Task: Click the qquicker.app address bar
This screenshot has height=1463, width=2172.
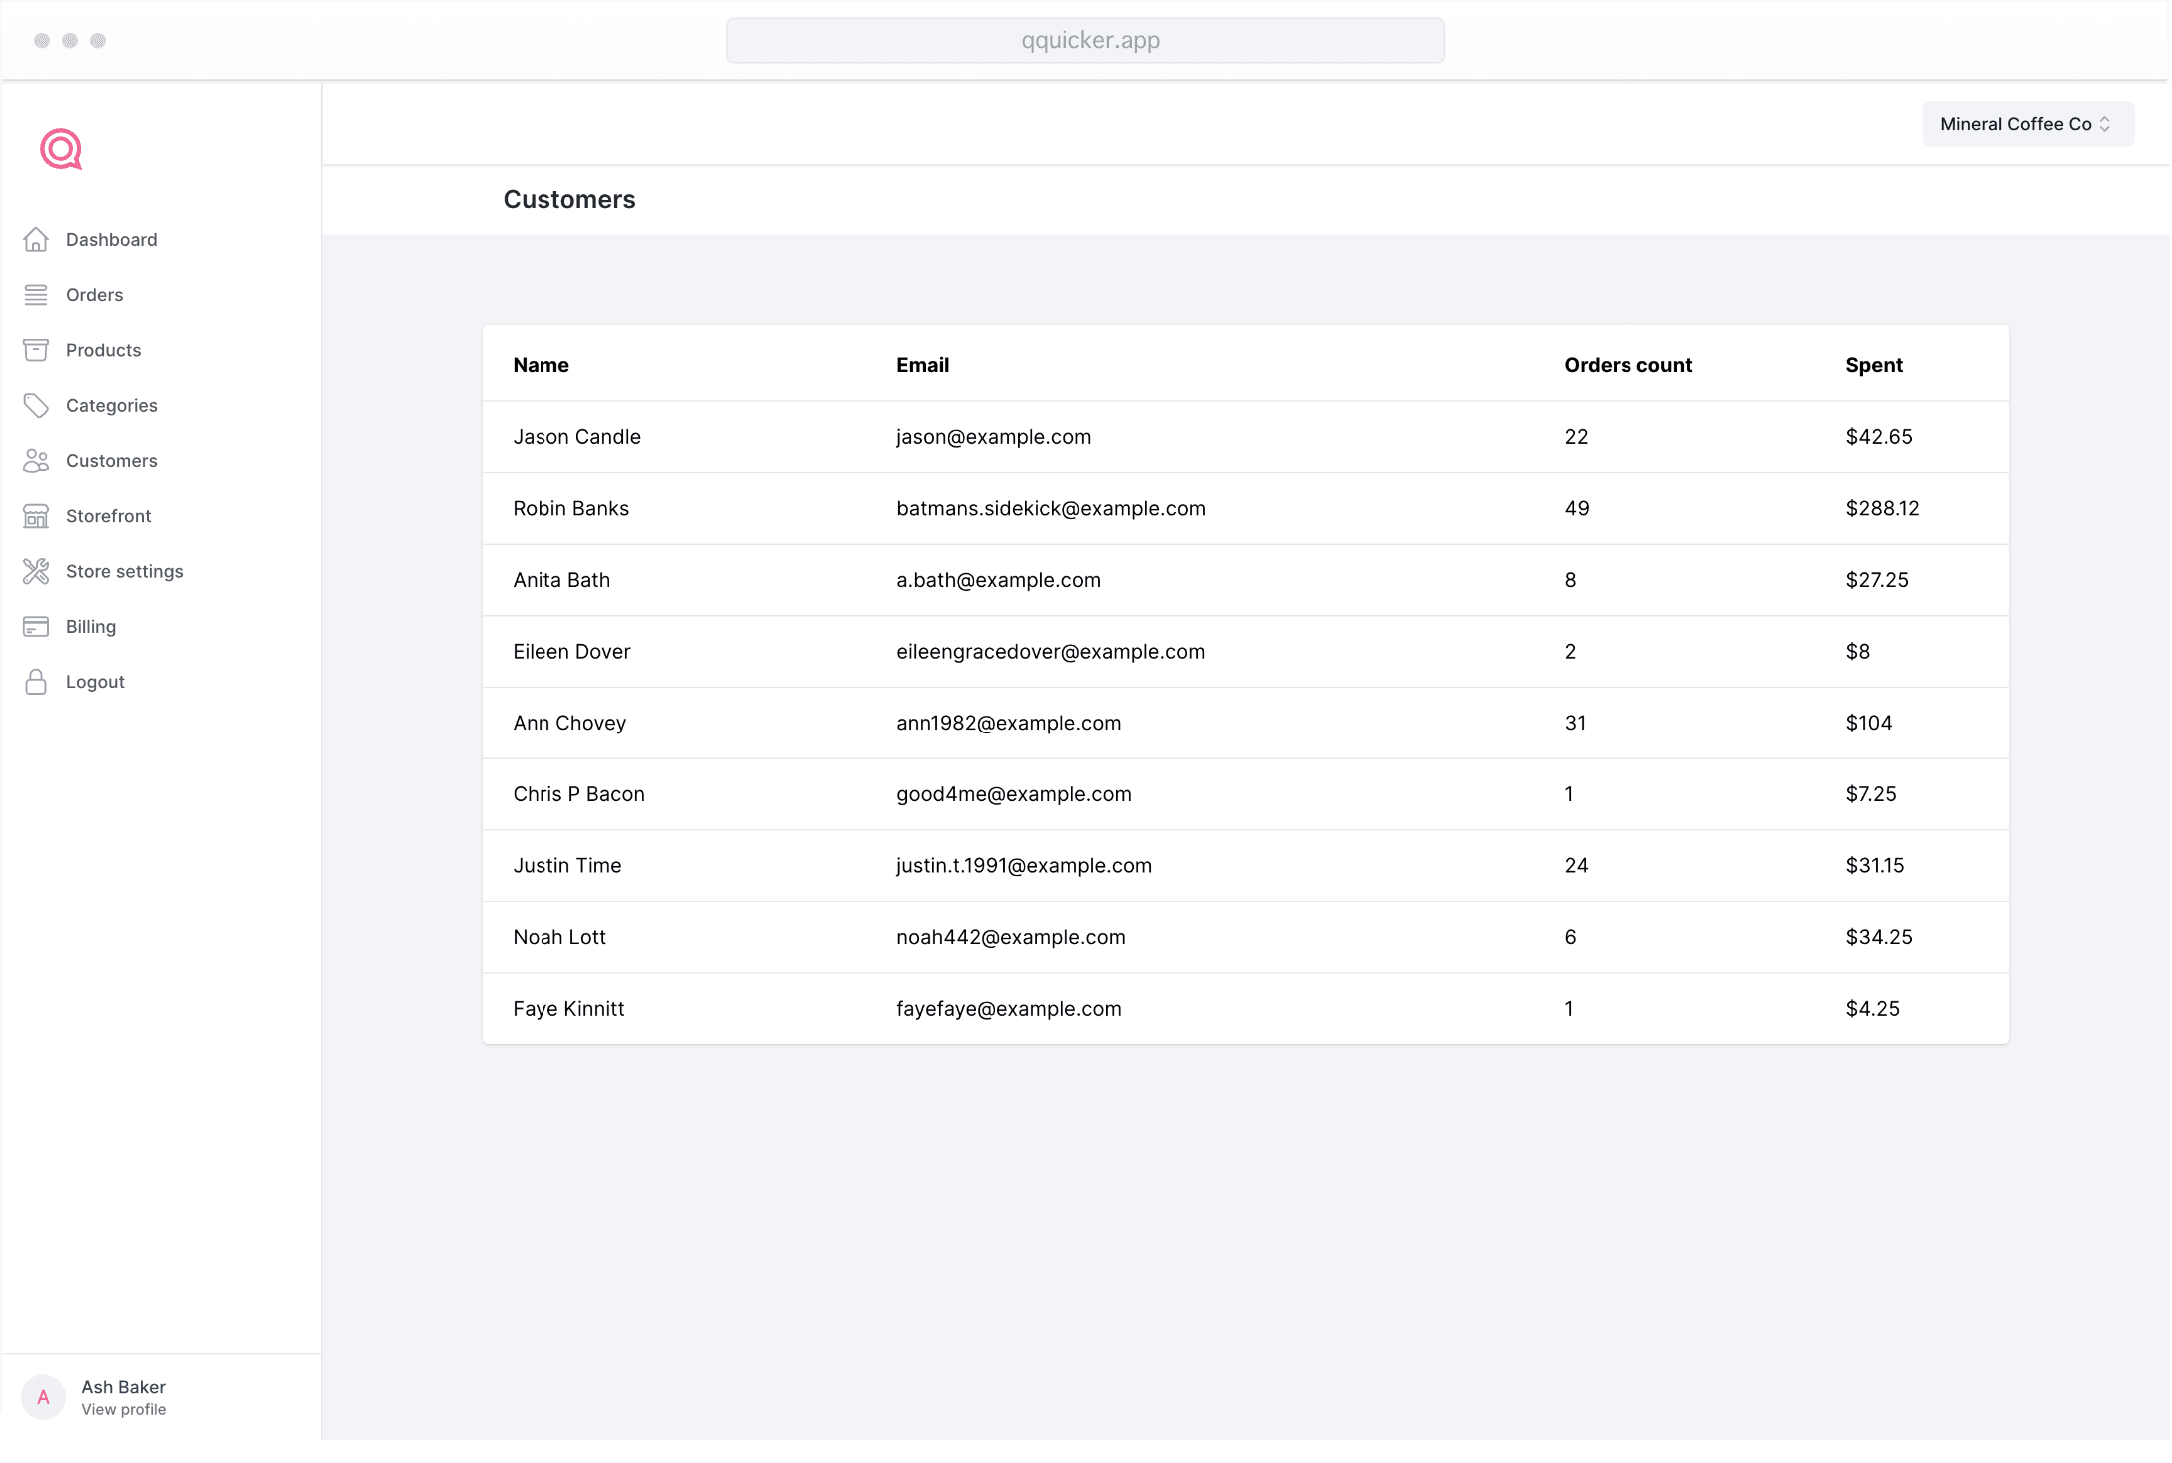Action: tap(1085, 41)
